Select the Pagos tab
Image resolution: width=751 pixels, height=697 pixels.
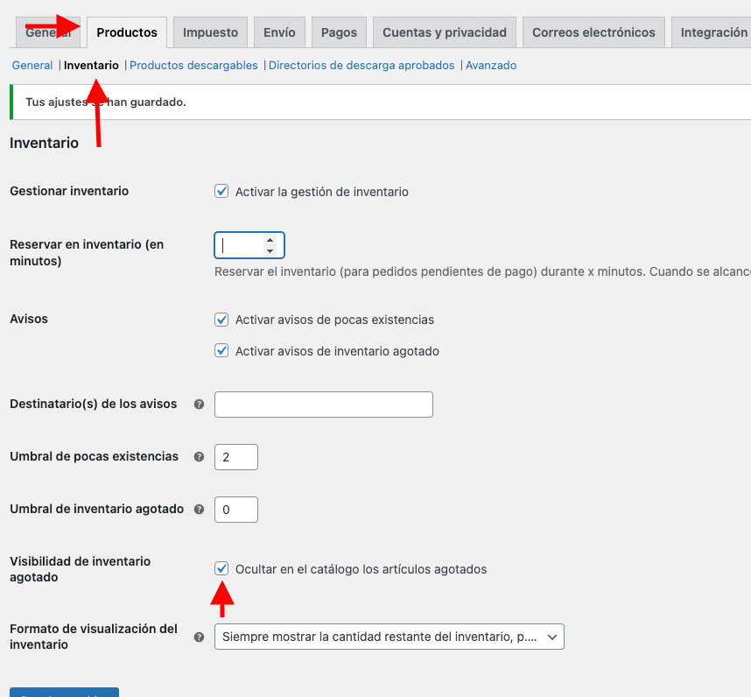pyautogui.click(x=339, y=32)
